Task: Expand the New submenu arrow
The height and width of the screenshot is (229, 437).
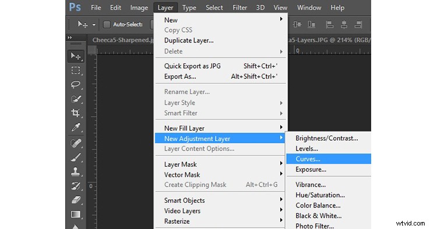Action: (281, 19)
